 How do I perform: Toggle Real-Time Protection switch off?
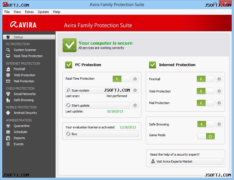[121, 79]
